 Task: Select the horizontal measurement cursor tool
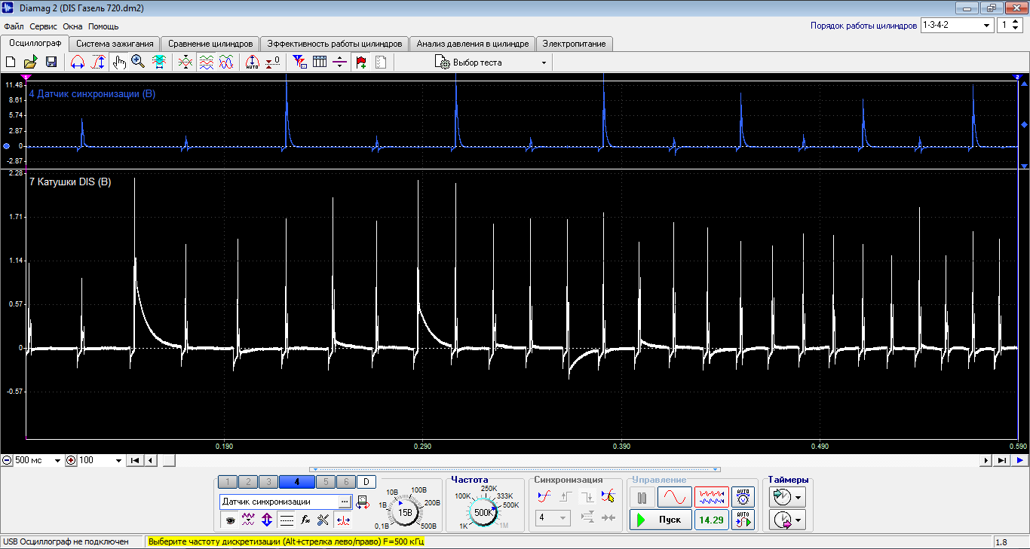[77, 63]
